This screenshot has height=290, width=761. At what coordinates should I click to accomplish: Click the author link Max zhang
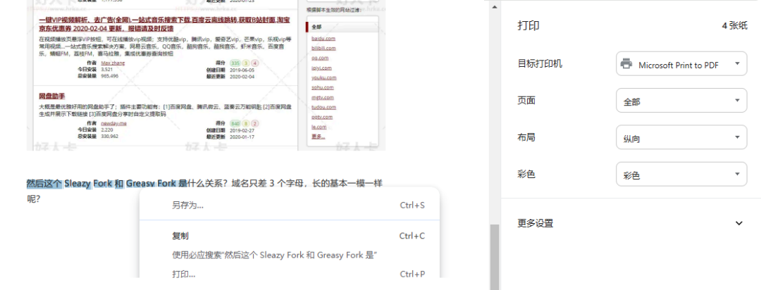tap(113, 63)
